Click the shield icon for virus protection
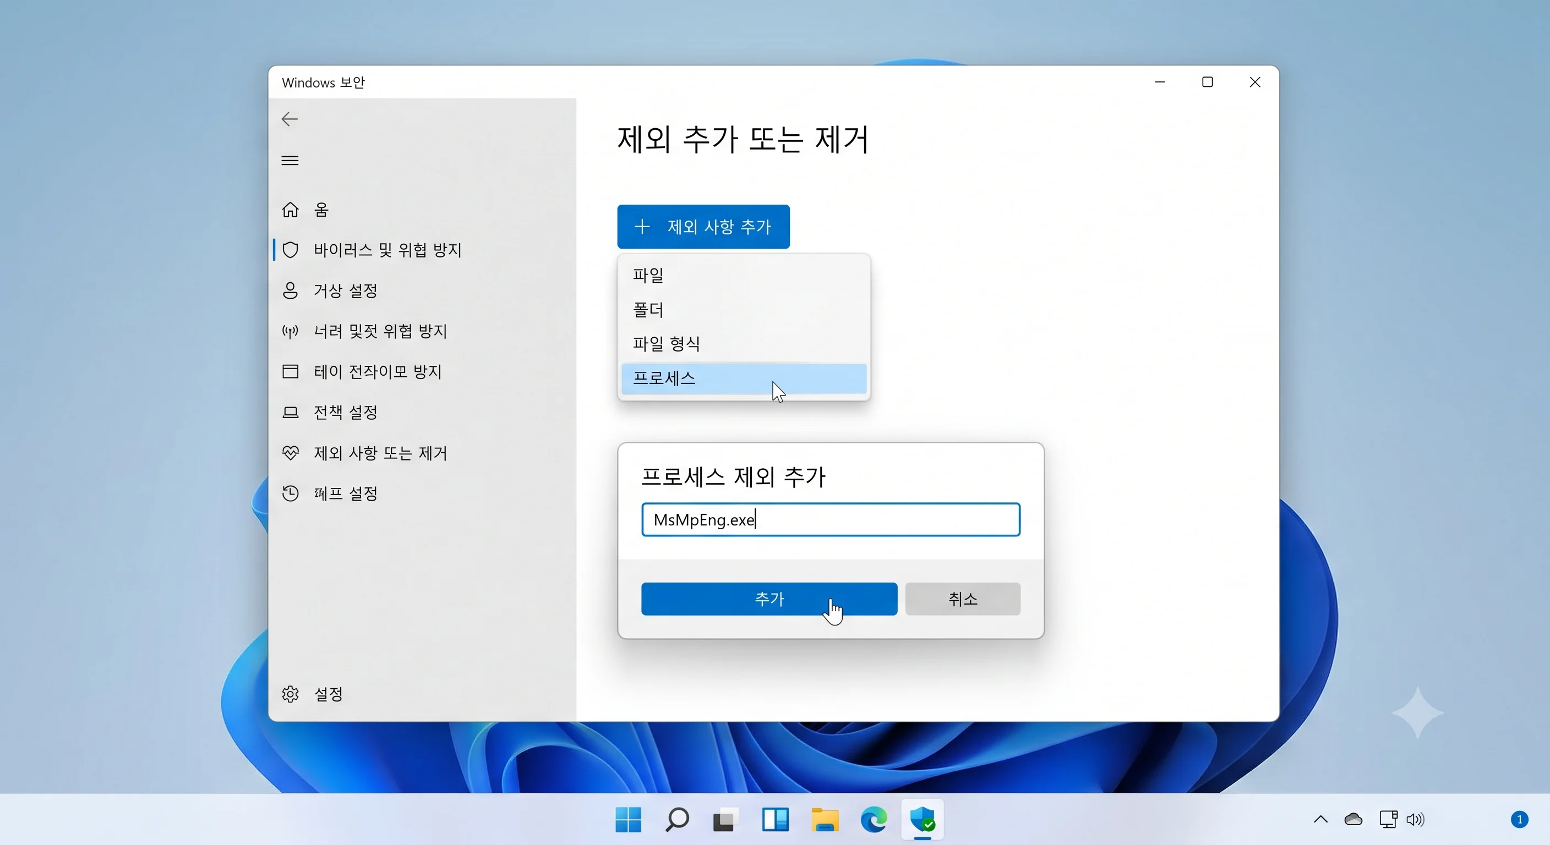This screenshot has width=1550, height=845. pos(290,250)
